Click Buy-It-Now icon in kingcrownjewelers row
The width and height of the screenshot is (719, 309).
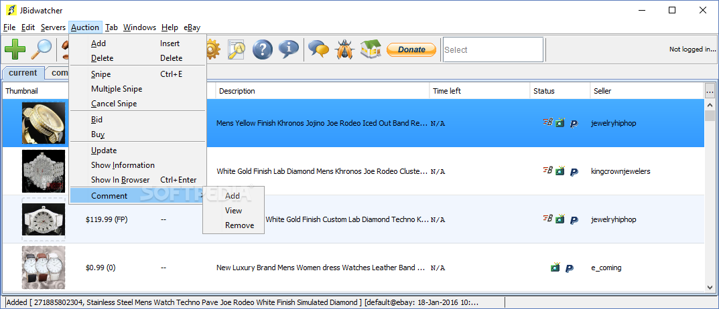click(547, 171)
